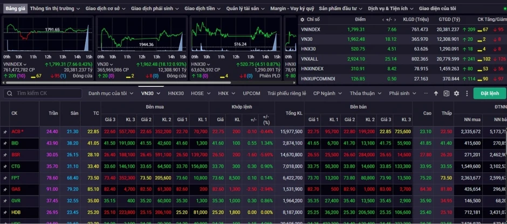Toggle the pin on the HDB row

(x=5, y=213)
